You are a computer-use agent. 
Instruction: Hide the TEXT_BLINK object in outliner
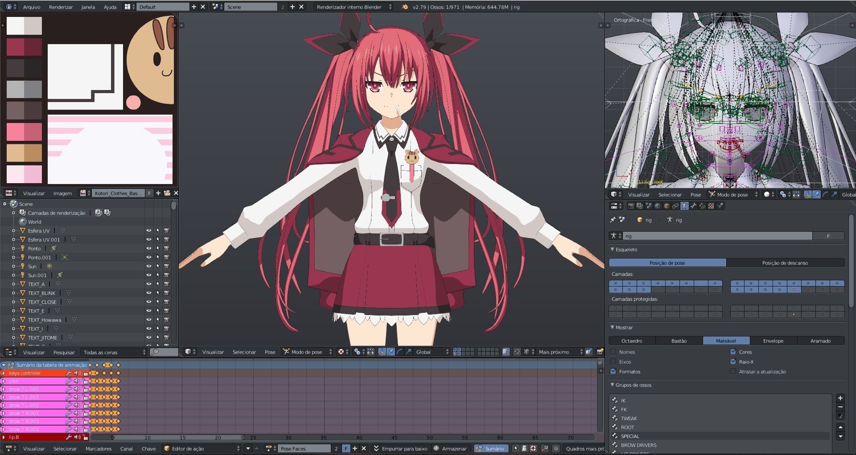(148, 293)
